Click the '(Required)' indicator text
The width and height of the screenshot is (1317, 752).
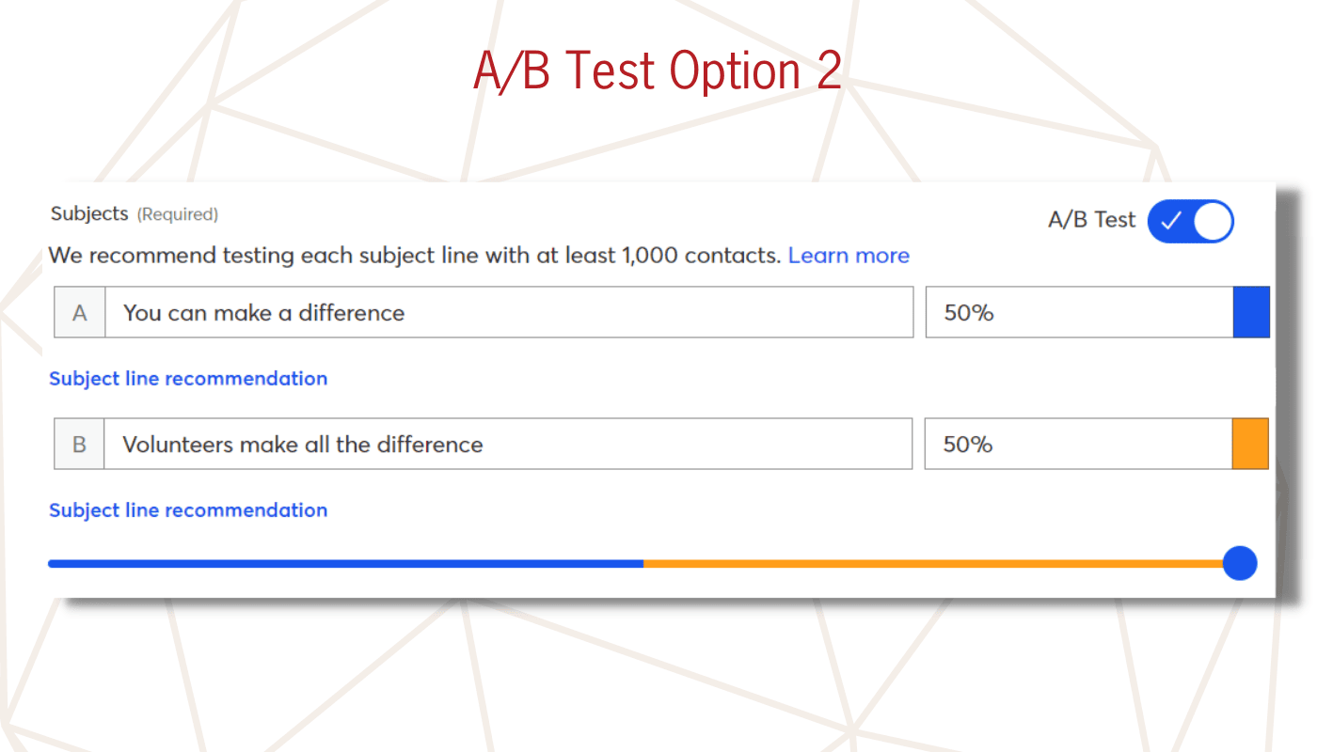(x=178, y=214)
